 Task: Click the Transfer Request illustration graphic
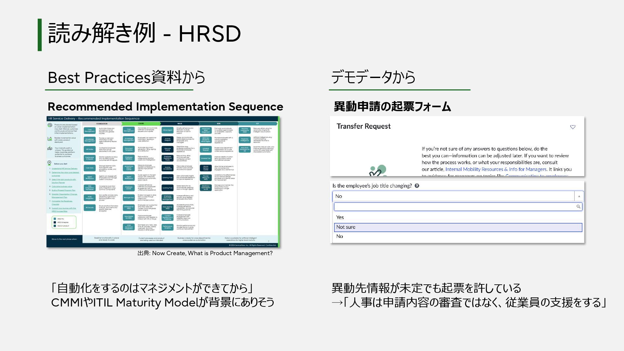pos(378,171)
